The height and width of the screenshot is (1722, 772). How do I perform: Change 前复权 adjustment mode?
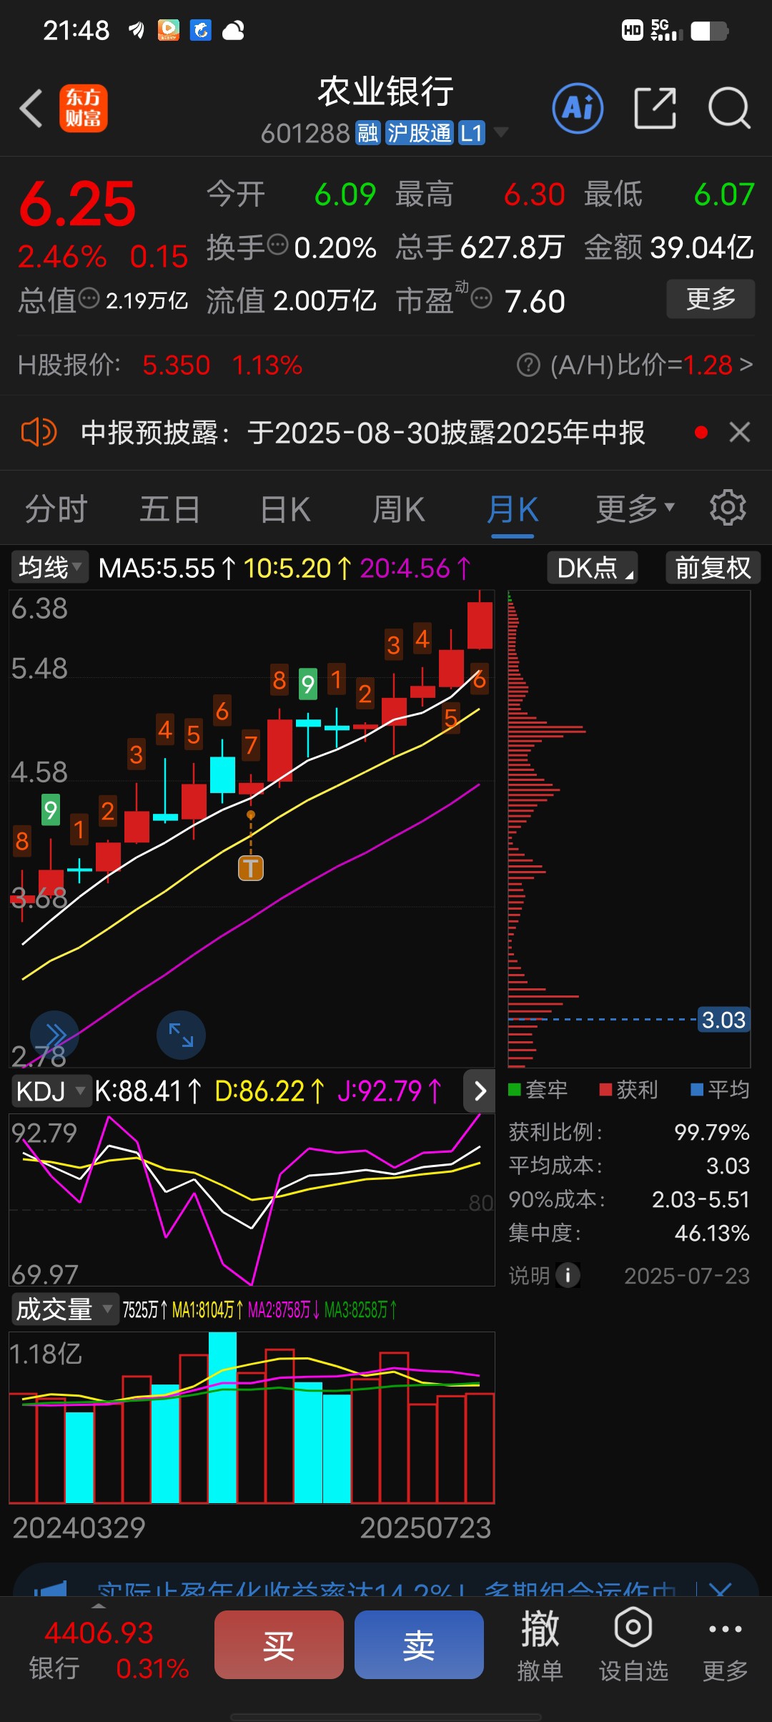[713, 568]
